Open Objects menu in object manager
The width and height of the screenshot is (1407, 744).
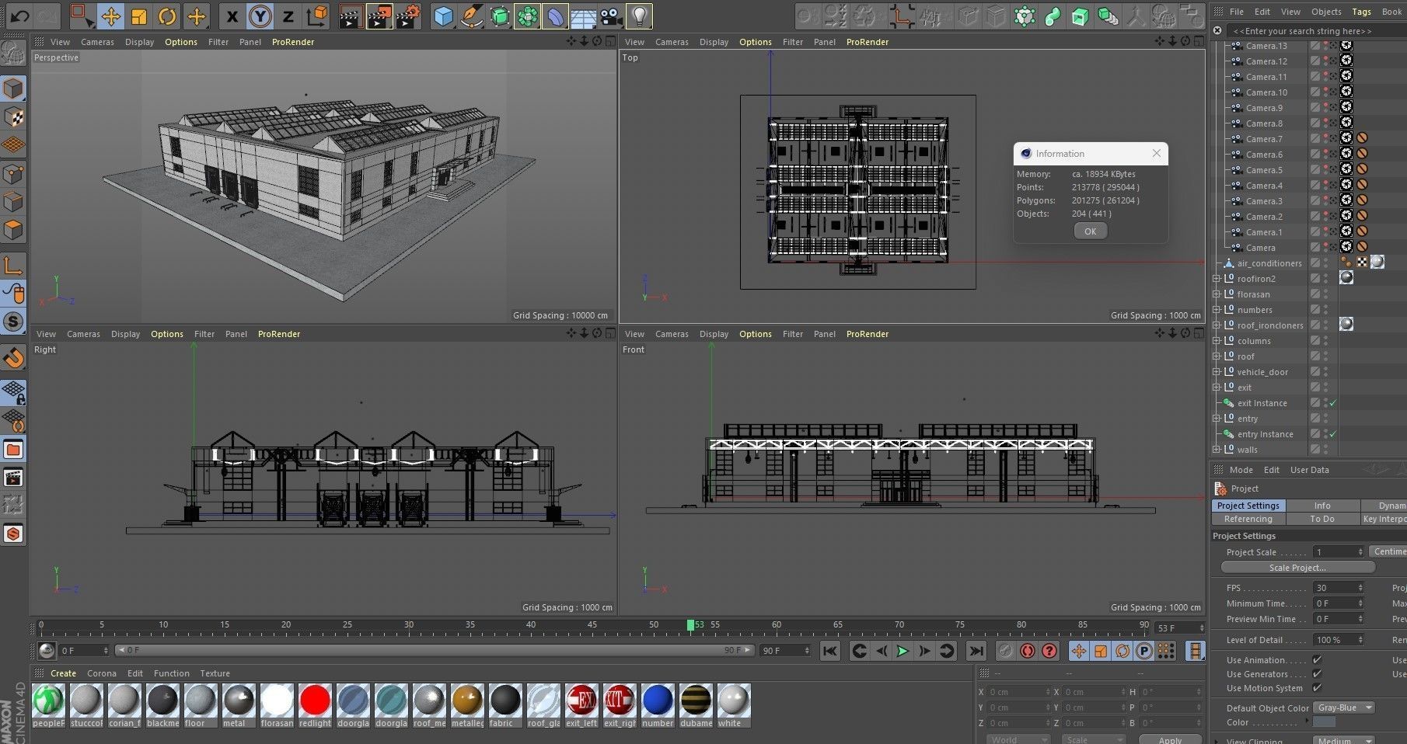[x=1326, y=12]
